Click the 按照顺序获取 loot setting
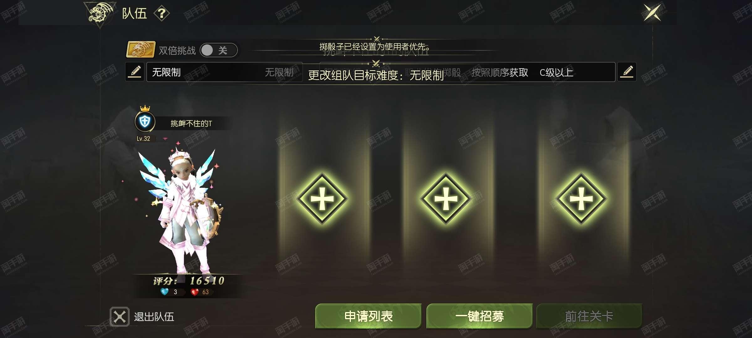Viewport: 752px width, 338px height. tap(500, 73)
